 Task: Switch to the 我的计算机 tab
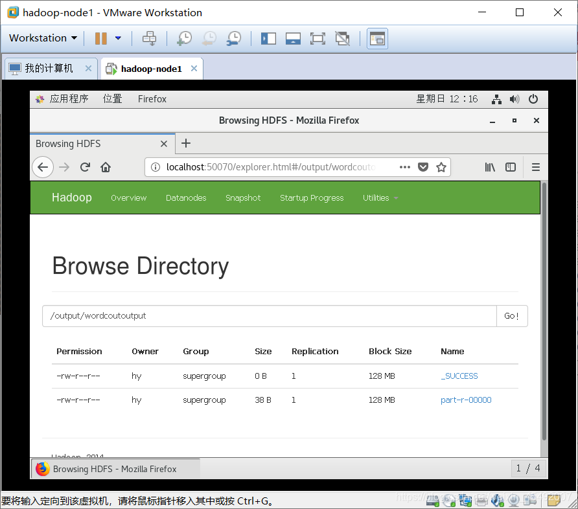49,69
